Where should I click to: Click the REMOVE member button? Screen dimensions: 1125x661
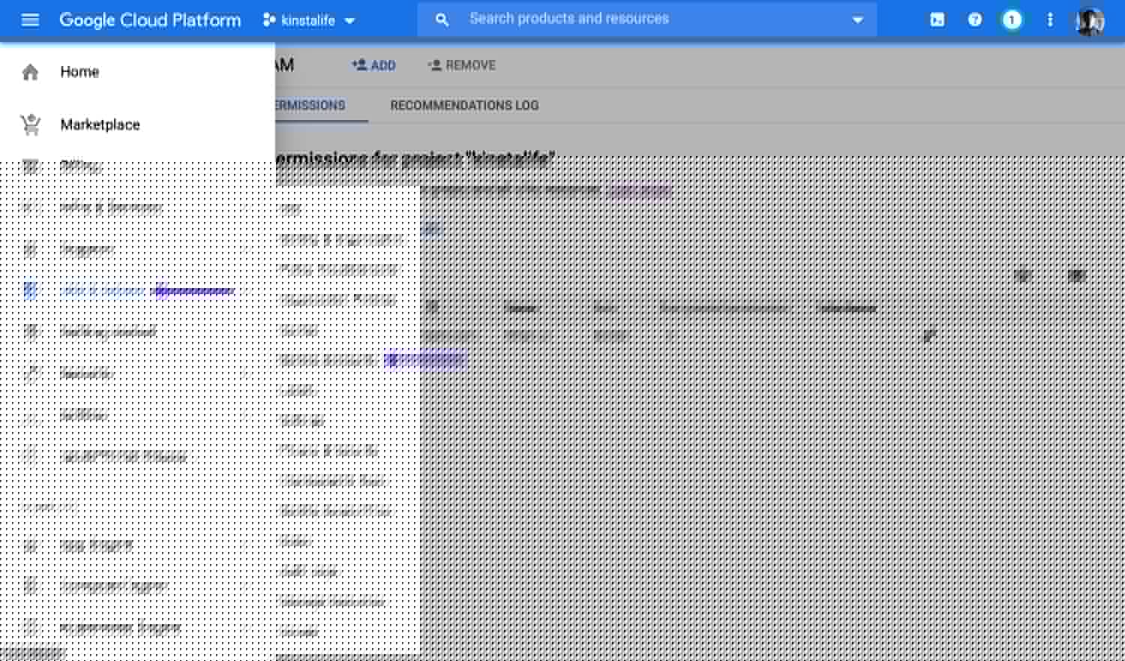tap(461, 65)
